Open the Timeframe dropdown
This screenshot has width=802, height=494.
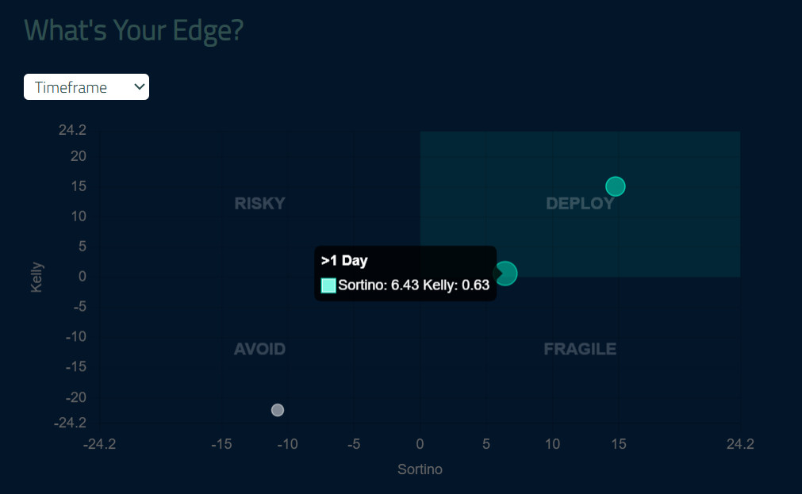(86, 87)
